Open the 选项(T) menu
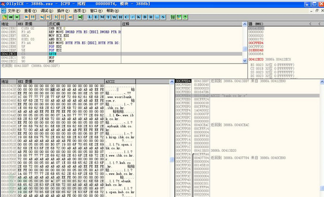Viewport: 324px width, 197px height. (80, 11)
